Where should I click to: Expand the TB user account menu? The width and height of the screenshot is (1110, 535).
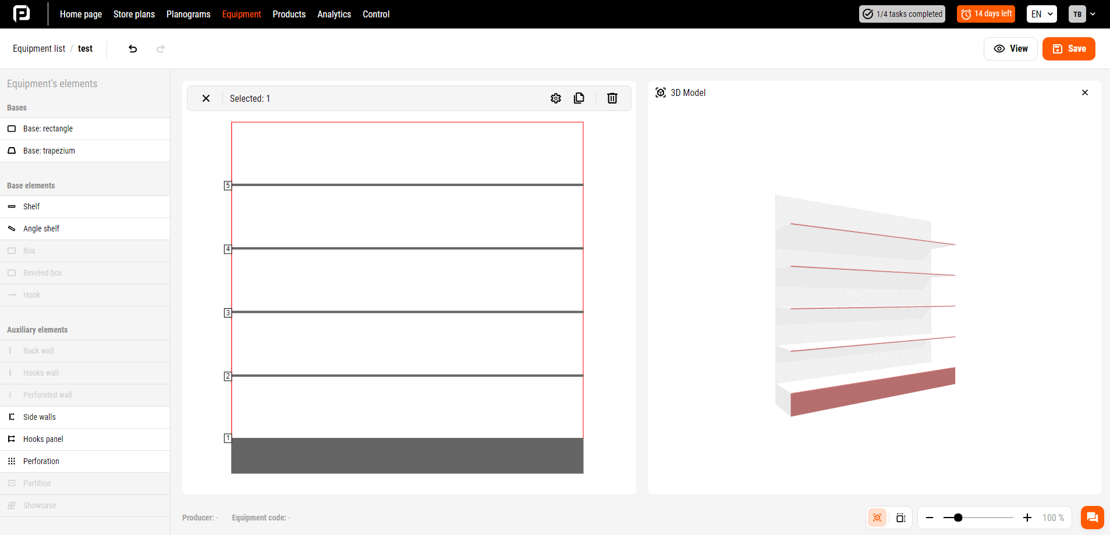[1082, 14]
